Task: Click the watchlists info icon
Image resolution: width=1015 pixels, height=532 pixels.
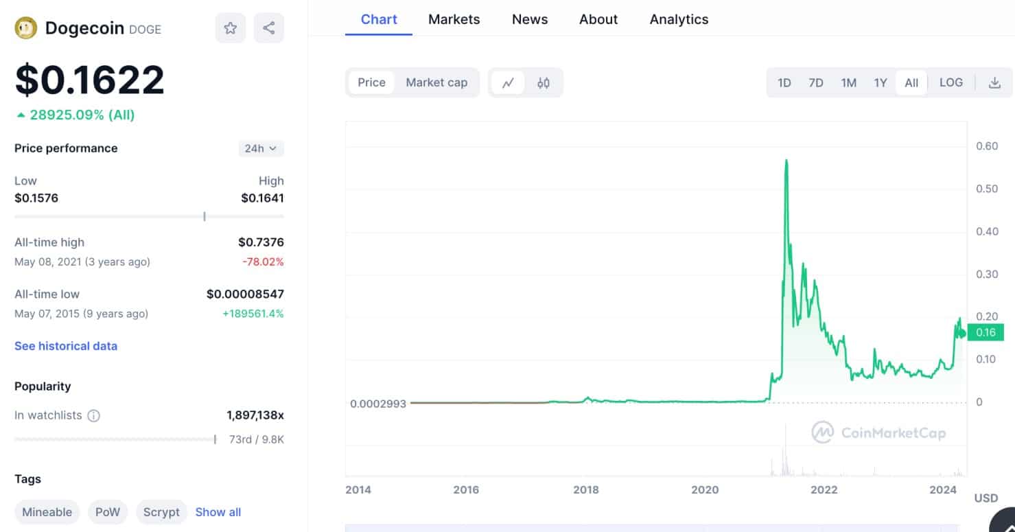Action: (94, 416)
